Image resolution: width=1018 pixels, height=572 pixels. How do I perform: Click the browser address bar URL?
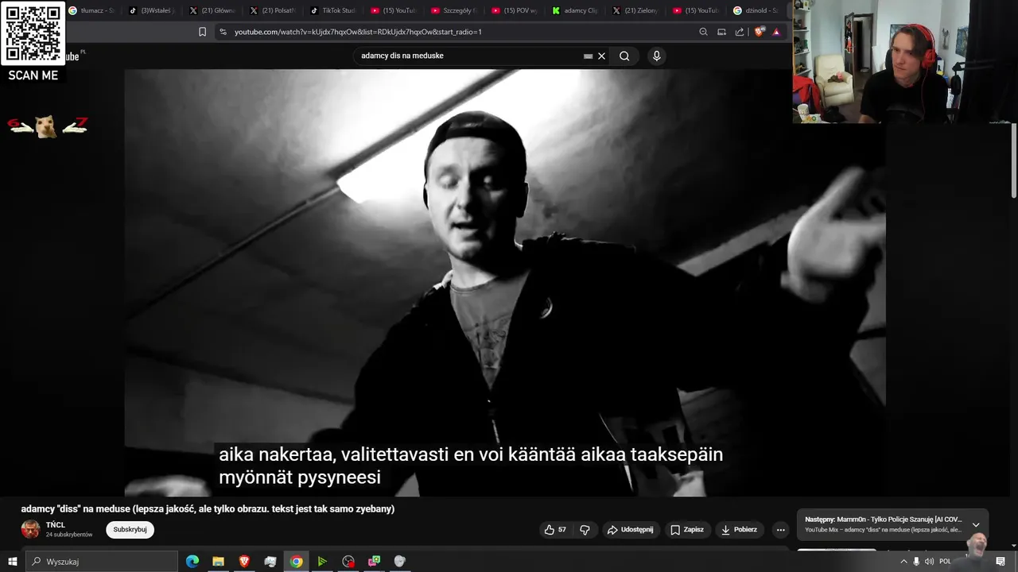tap(358, 32)
